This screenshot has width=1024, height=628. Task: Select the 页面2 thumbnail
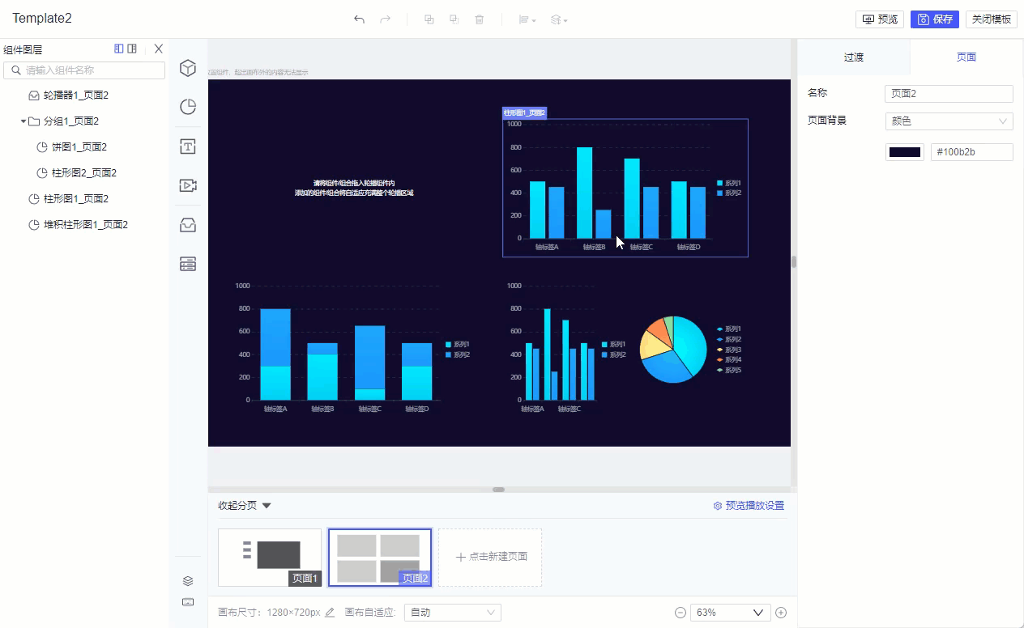click(380, 558)
